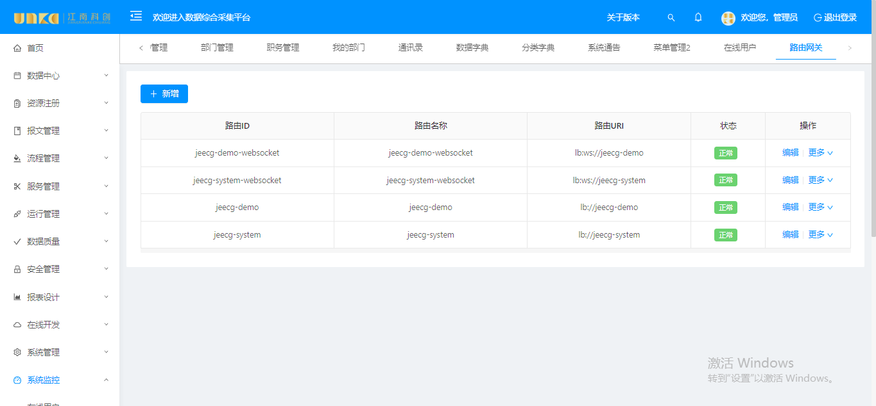
Task: Switch to the 数据字典 tab
Action: tap(472, 47)
